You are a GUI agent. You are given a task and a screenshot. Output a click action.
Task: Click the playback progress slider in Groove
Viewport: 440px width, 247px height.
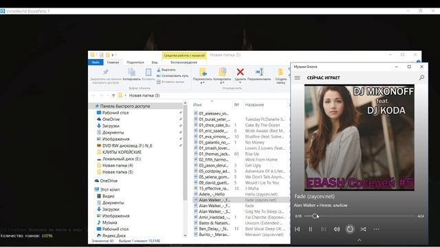click(x=360, y=216)
